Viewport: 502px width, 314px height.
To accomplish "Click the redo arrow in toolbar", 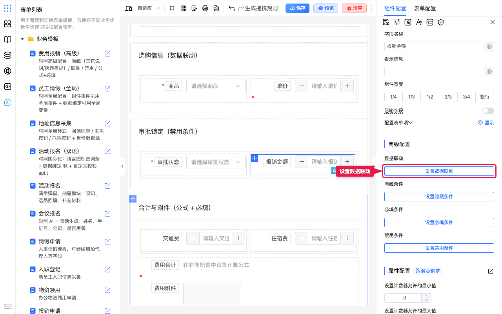I will (241, 8).
